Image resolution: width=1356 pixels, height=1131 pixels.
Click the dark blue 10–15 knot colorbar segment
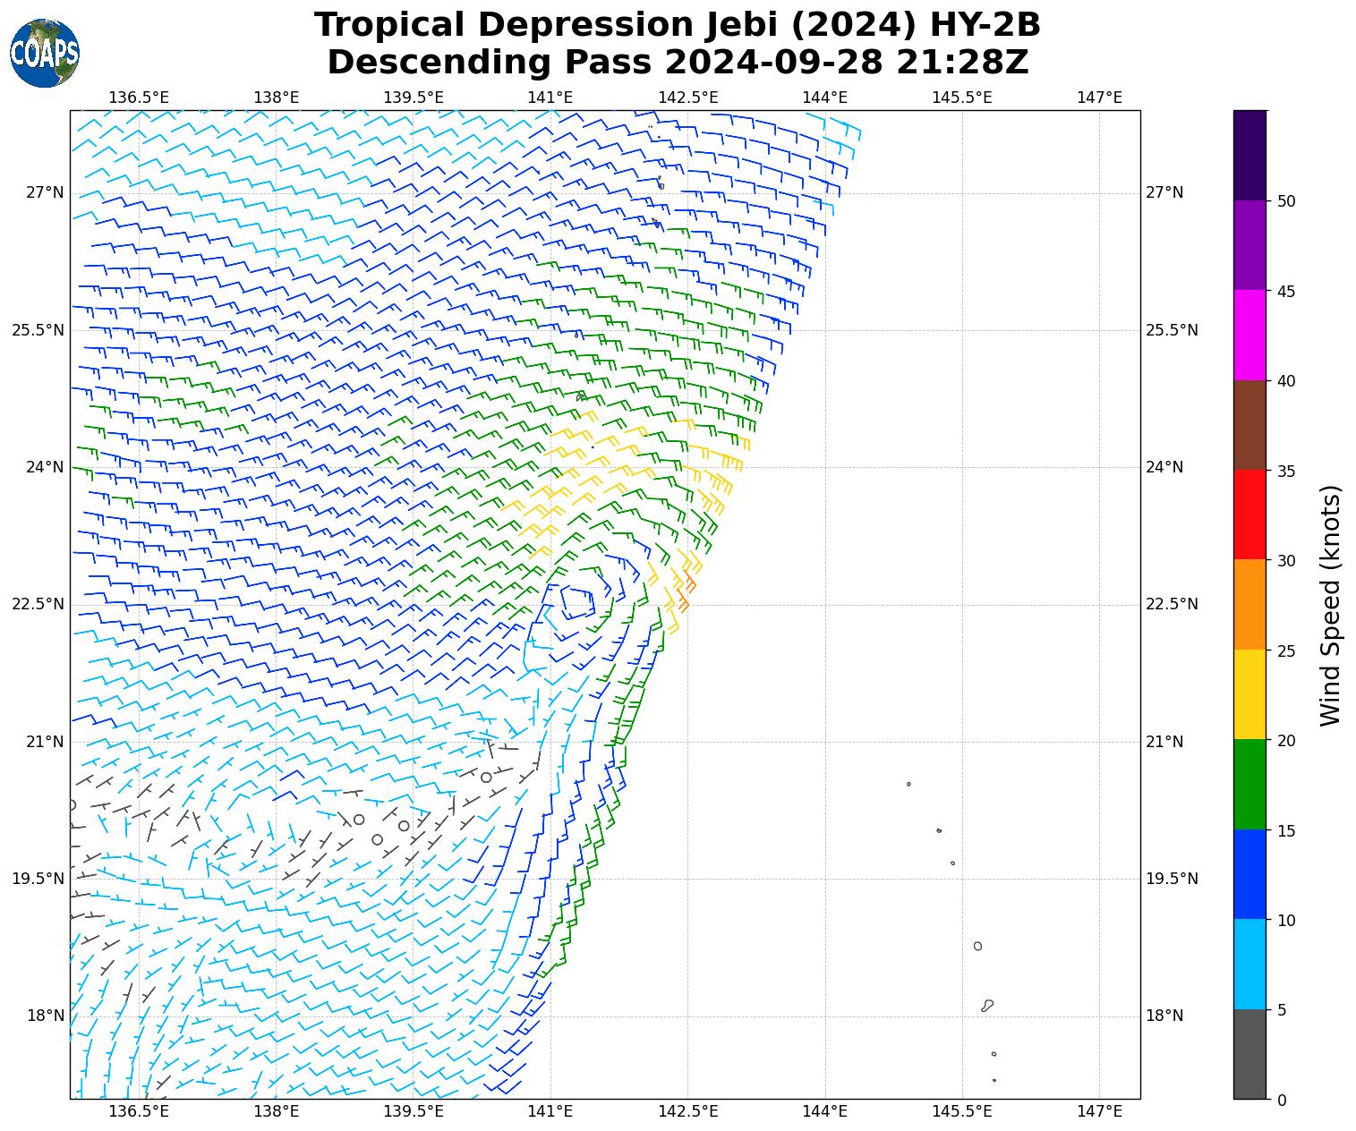(x=1249, y=874)
